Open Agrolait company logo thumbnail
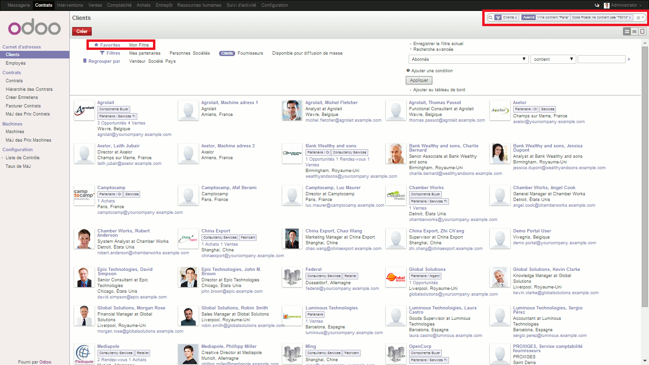Image resolution: width=649 pixels, height=365 pixels. click(x=84, y=110)
